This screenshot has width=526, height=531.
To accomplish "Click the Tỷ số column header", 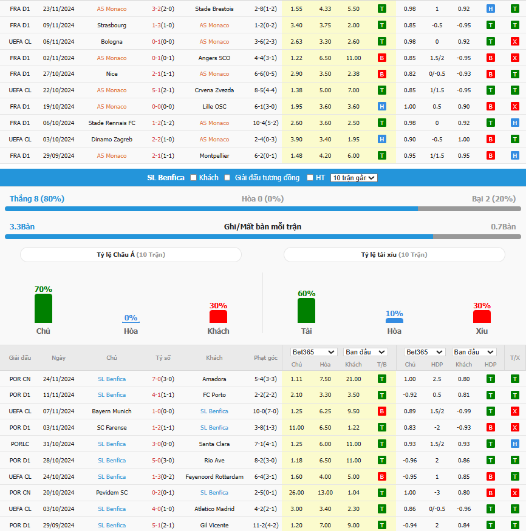I will (163, 358).
